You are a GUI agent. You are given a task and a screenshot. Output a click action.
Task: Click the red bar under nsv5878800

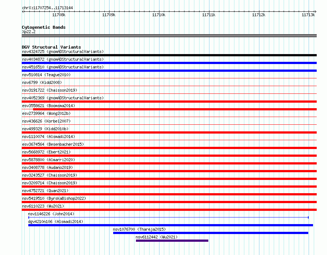[x=169, y=163]
